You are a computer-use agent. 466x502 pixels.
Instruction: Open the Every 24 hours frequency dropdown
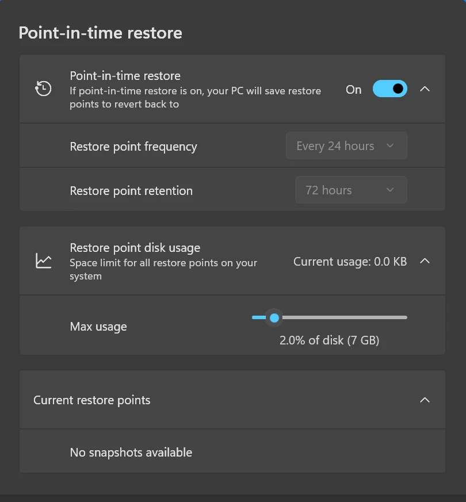tap(346, 145)
